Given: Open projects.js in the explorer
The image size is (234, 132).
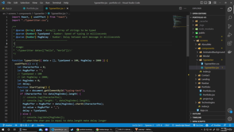Looking at the screenshot, I should click(x=208, y=99).
